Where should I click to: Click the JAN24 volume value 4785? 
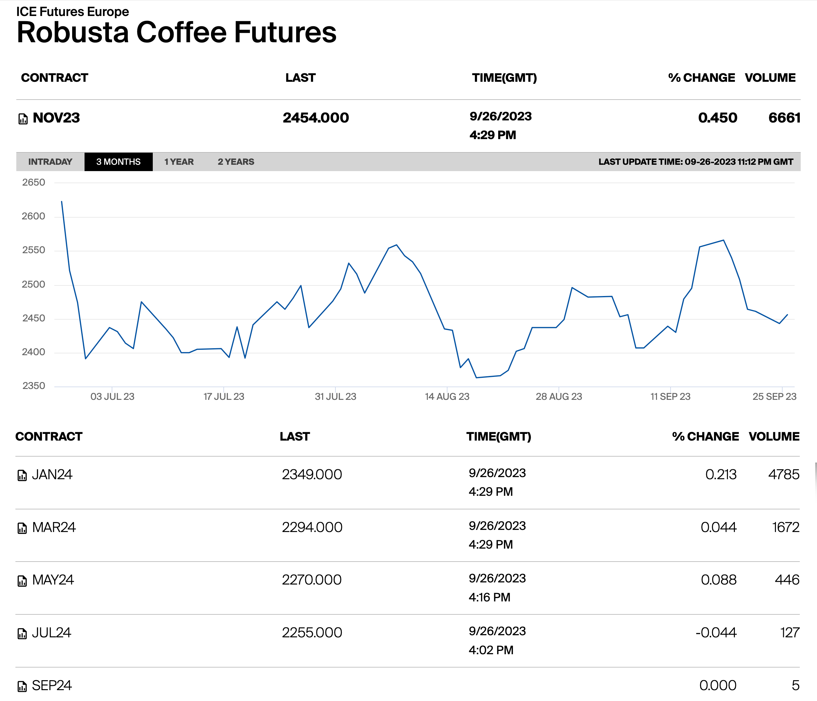click(784, 475)
